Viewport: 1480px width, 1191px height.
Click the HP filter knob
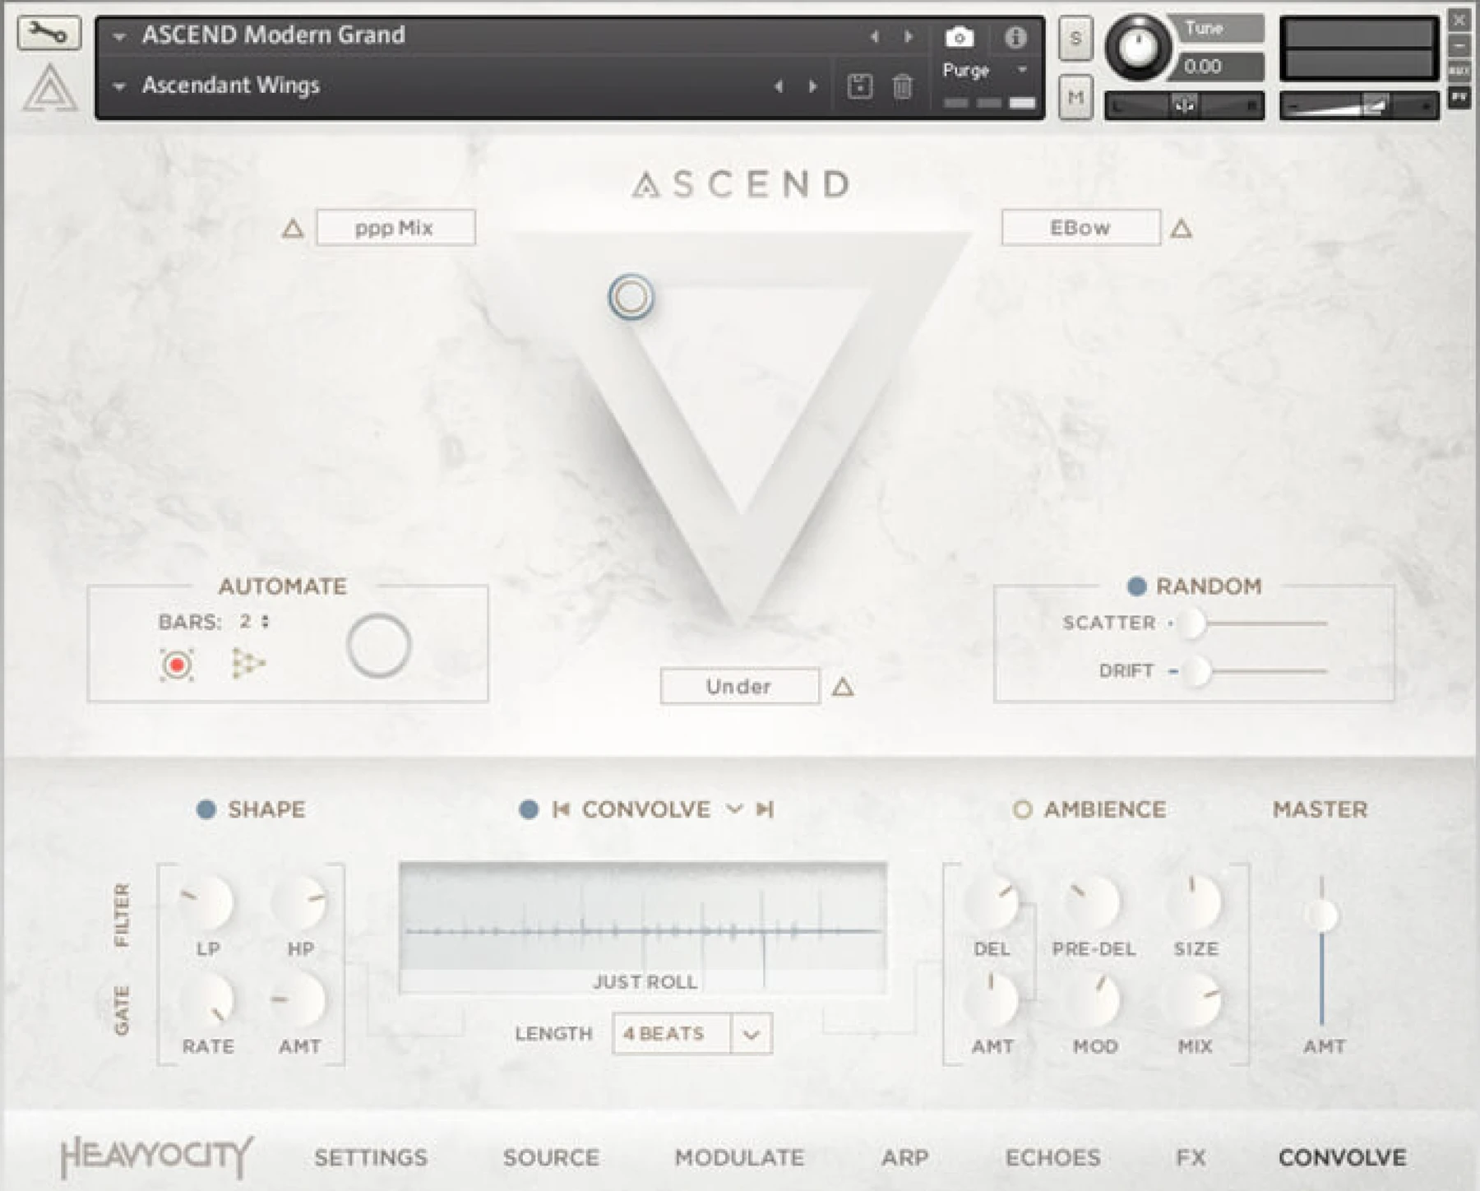[x=299, y=902]
